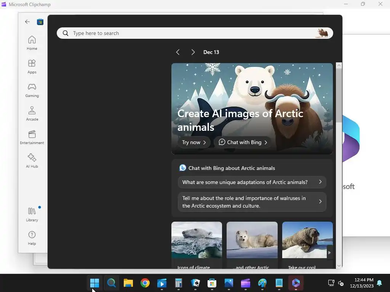This screenshot has width=390, height=292.
Task: Click the search magnifier icon in search box
Action: coord(66,33)
